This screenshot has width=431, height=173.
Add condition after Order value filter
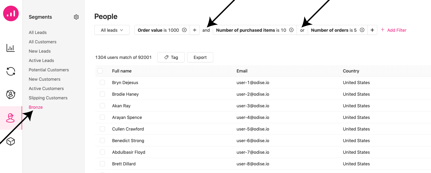pos(195,30)
